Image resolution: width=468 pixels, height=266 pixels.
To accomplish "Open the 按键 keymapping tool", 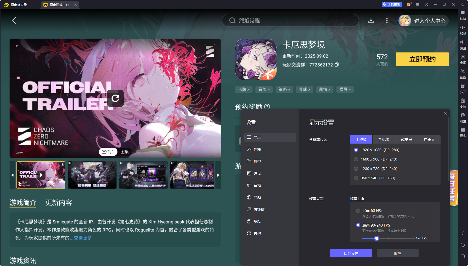I will (x=463, y=16).
